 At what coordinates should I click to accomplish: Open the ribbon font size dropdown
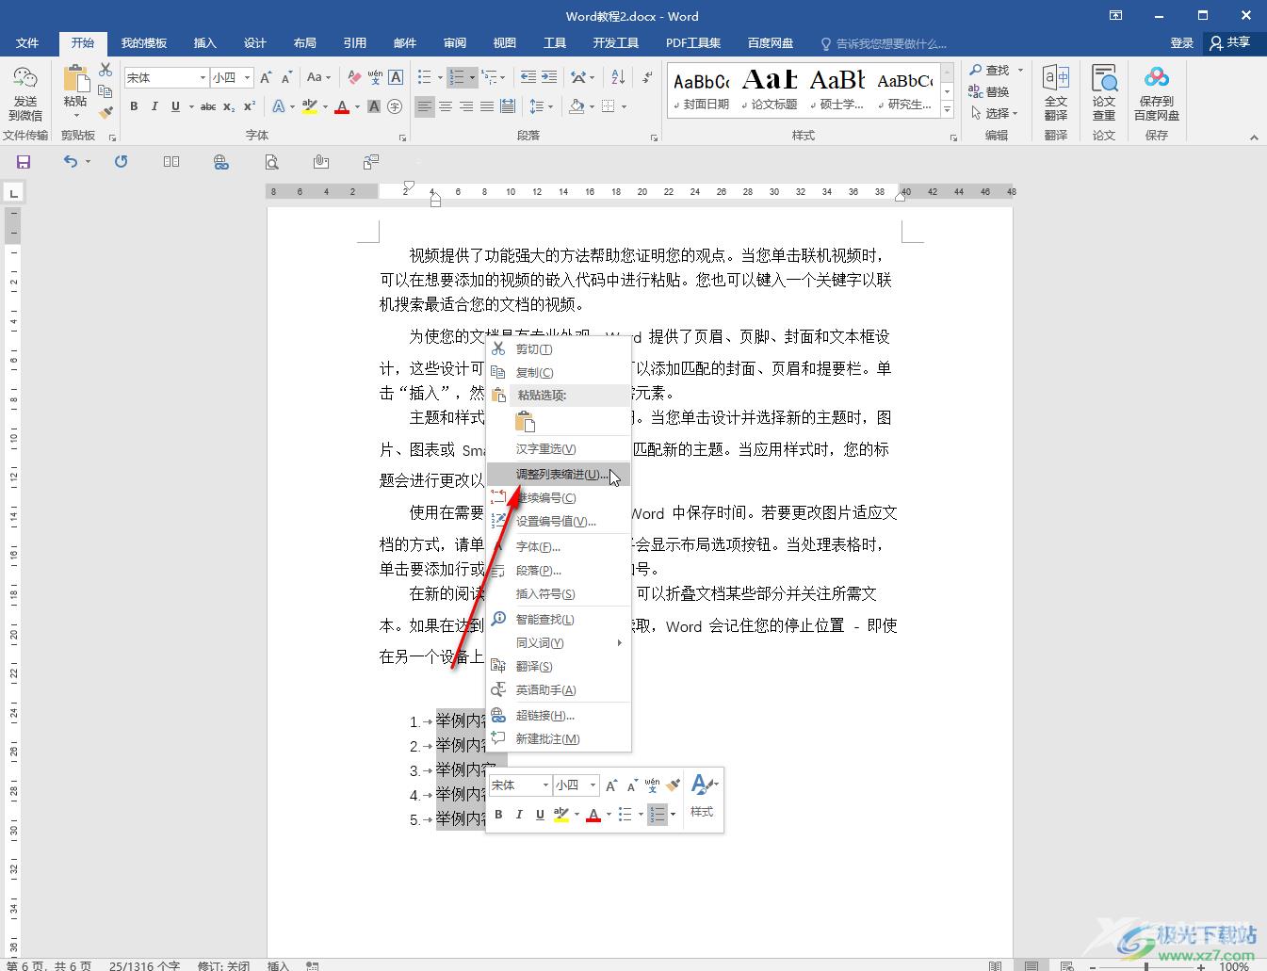tap(247, 77)
